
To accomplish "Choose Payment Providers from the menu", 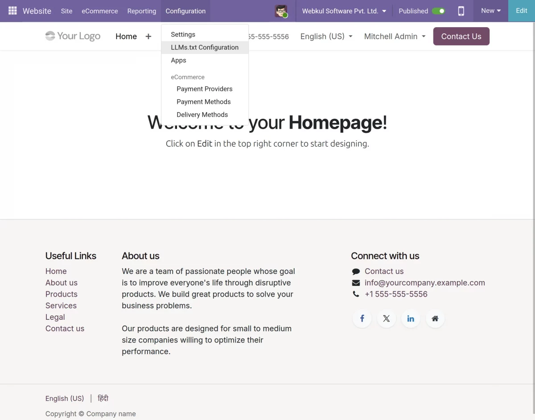I will pyautogui.click(x=205, y=89).
